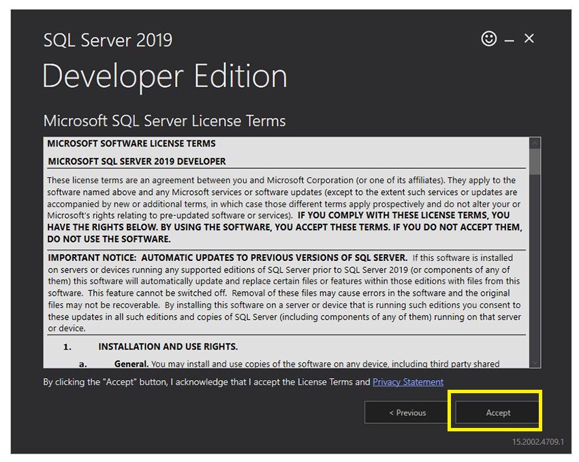
Task: Click the 'Developer Edition' heading
Action: click(165, 76)
